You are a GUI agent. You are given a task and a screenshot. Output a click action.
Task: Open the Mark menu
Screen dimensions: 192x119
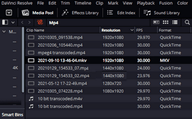tap(113, 3)
